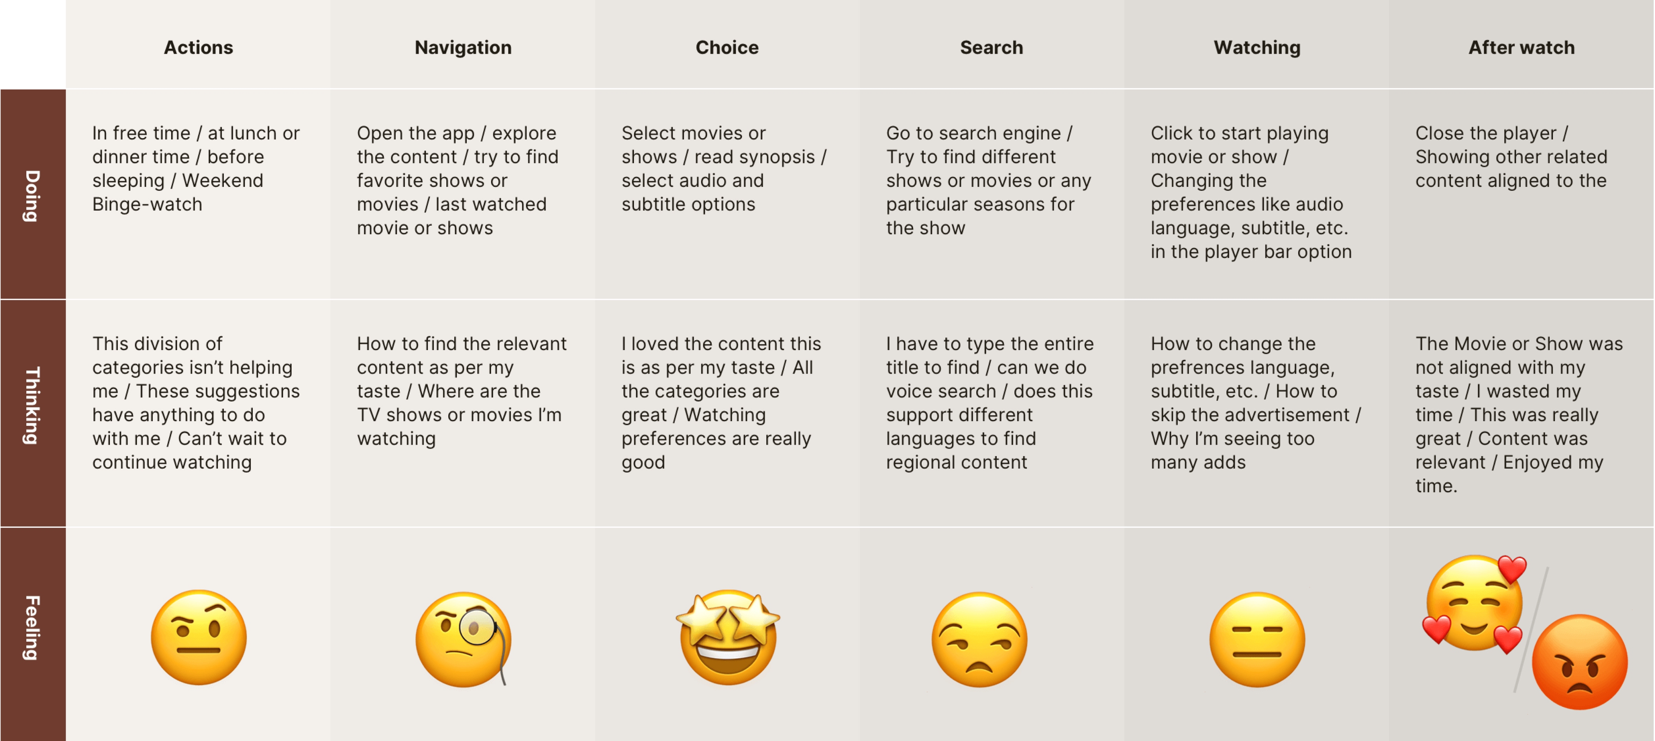Click the unamused face emoji under Search

point(979,639)
